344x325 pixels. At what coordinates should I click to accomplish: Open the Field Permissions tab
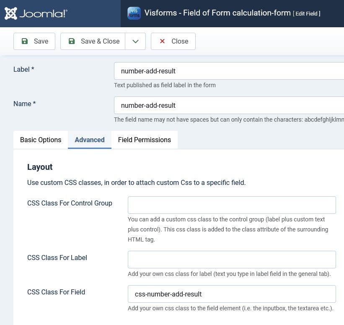pyautogui.click(x=145, y=140)
